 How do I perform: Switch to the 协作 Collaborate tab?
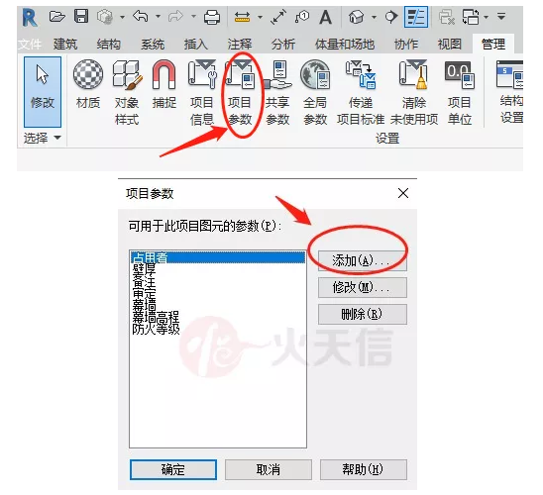tap(406, 45)
